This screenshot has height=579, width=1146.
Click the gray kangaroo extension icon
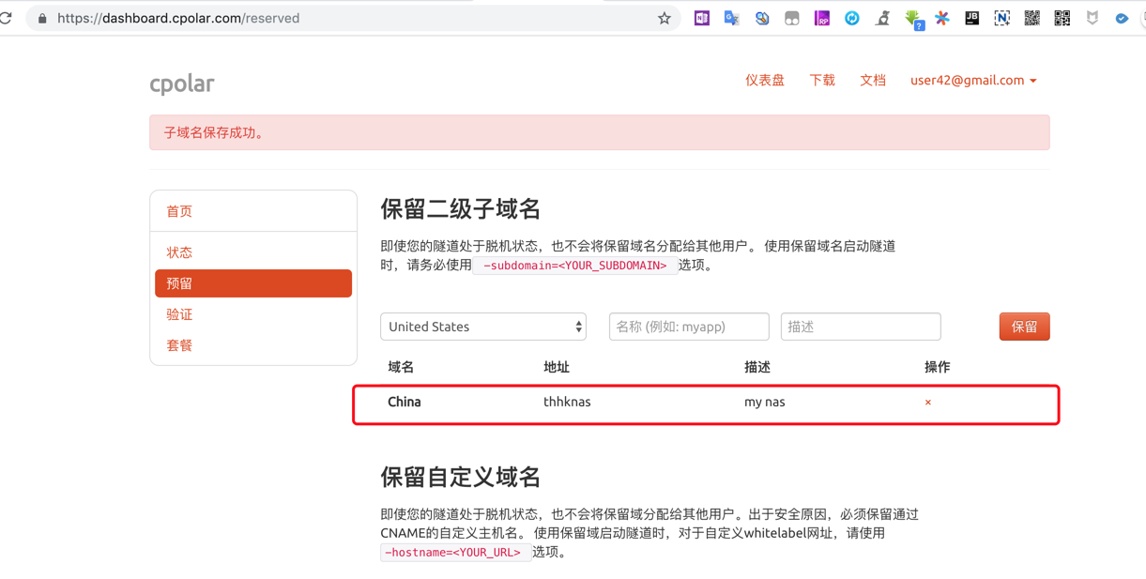(x=882, y=18)
